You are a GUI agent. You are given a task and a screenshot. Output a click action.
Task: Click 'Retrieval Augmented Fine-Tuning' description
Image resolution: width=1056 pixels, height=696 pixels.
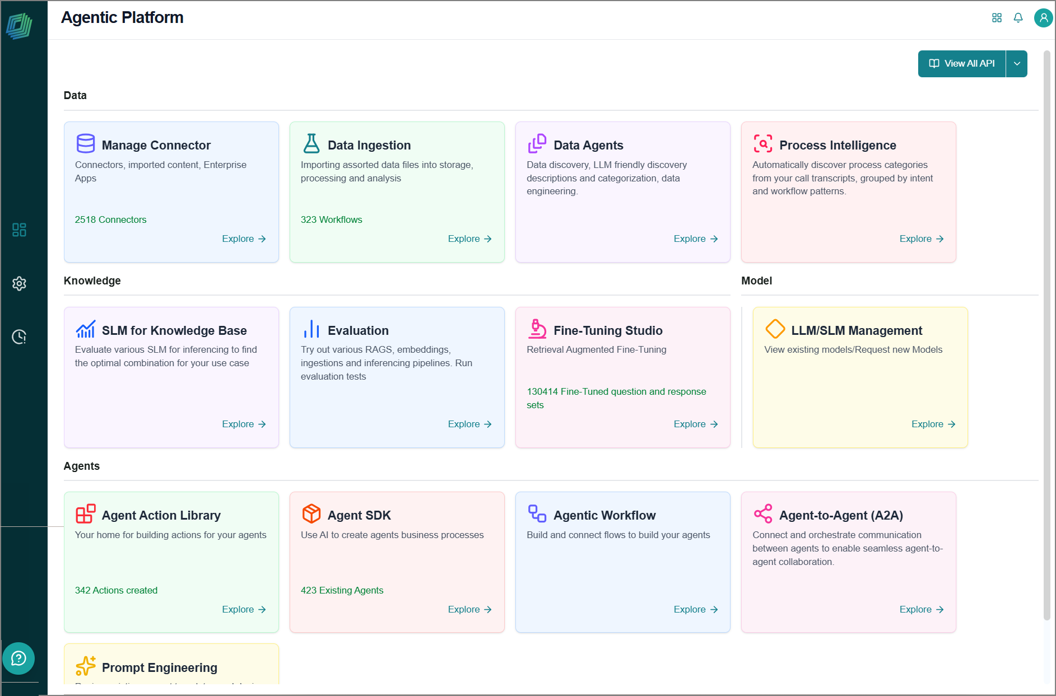coord(596,349)
